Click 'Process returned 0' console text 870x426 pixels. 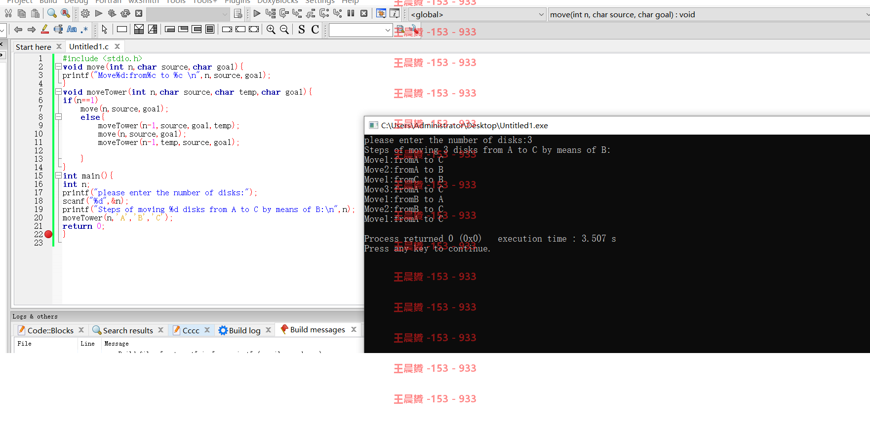click(408, 239)
